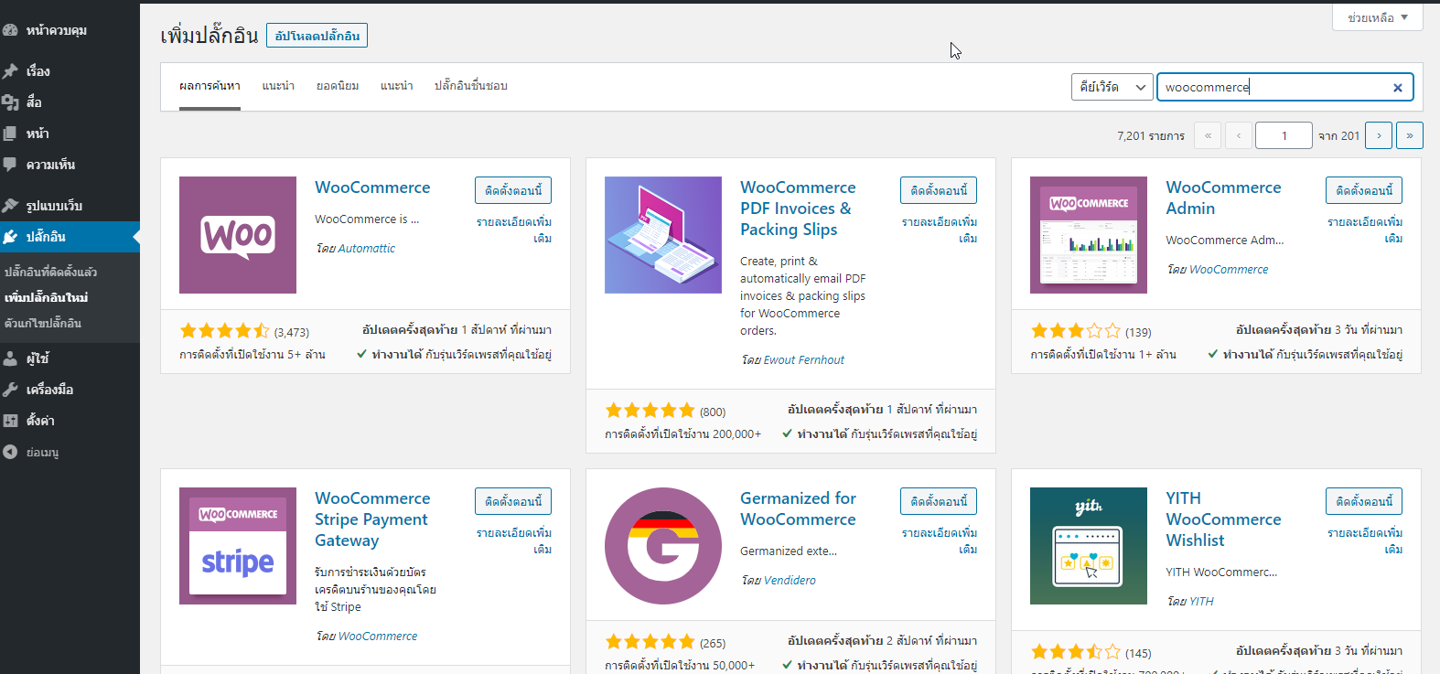Image resolution: width=1440 pixels, height=674 pixels.
Task: Click Germanized for WooCommerce logo
Action: coord(663,546)
